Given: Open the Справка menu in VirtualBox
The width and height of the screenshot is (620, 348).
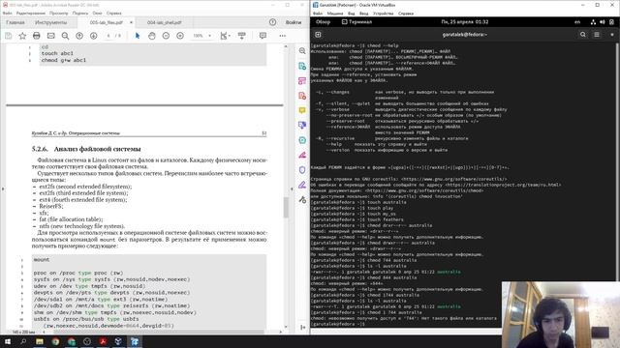Looking at the screenshot, I should [x=406, y=14].
